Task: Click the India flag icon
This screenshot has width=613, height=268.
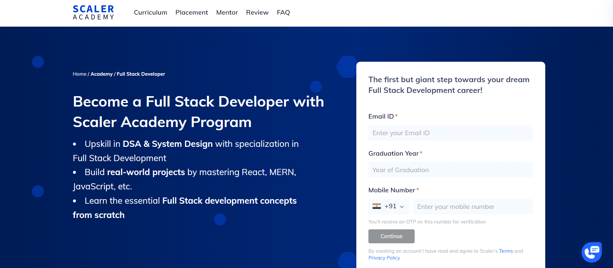Action: (x=377, y=206)
